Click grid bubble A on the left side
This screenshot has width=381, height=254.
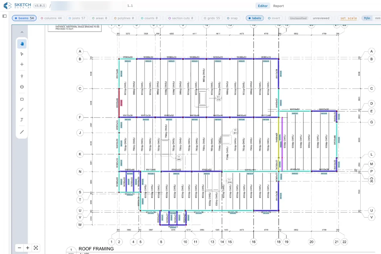tap(80, 51)
